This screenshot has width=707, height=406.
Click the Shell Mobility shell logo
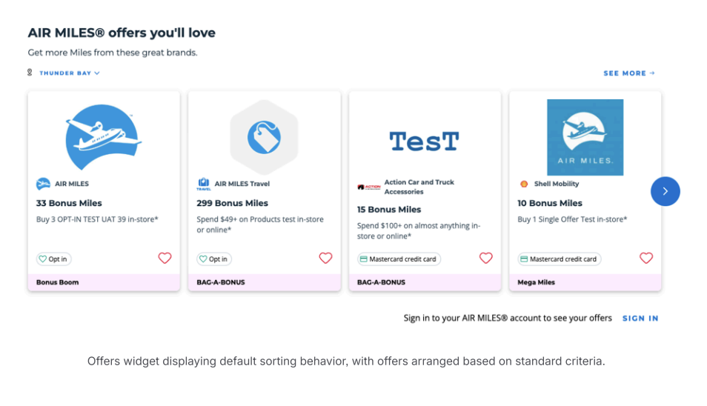525,184
